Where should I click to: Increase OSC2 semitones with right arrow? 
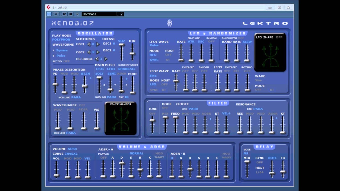point(98,52)
